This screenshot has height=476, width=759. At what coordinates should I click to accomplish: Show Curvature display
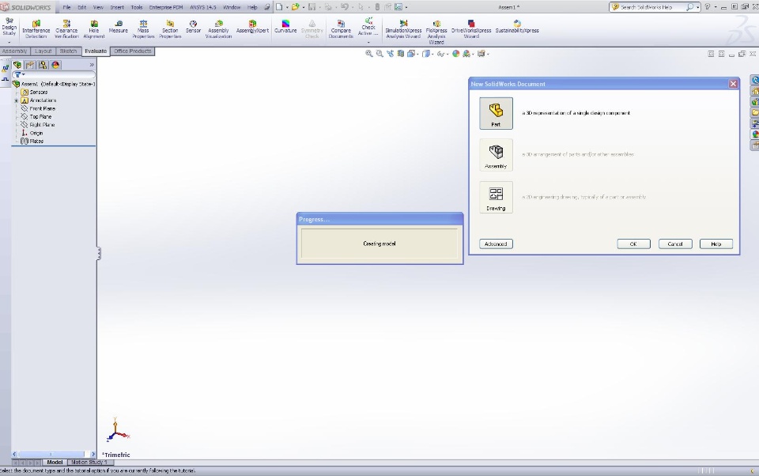click(x=285, y=27)
